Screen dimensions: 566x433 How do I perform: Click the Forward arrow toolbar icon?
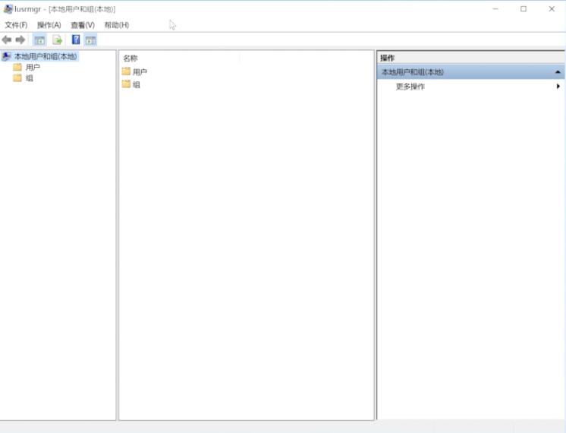click(x=20, y=40)
